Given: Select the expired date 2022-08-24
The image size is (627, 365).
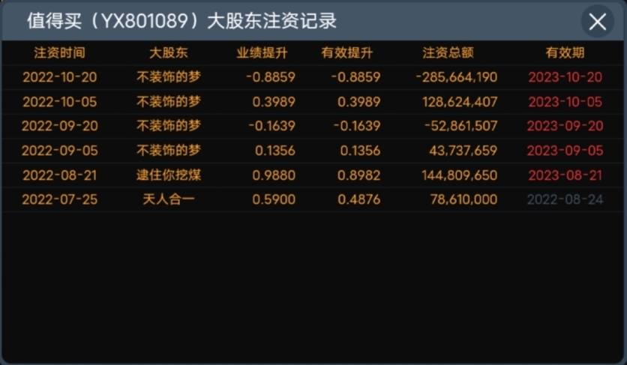Looking at the screenshot, I should pos(565,199).
